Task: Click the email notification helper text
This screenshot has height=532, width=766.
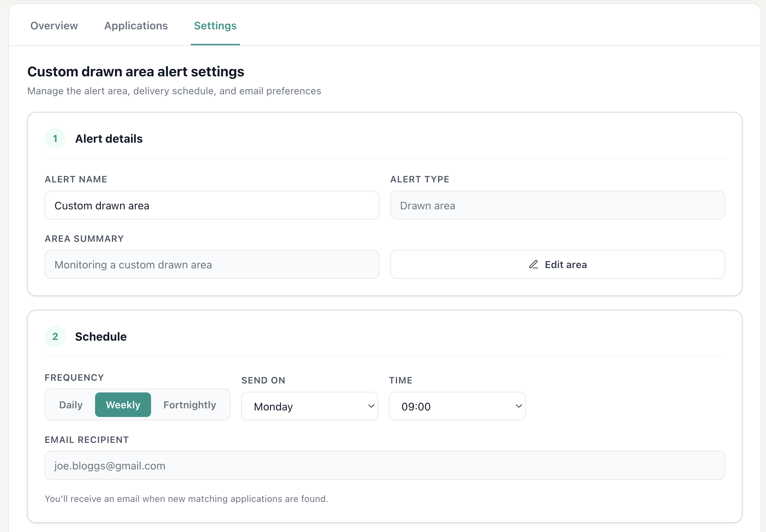Action: click(x=187, y=499)
